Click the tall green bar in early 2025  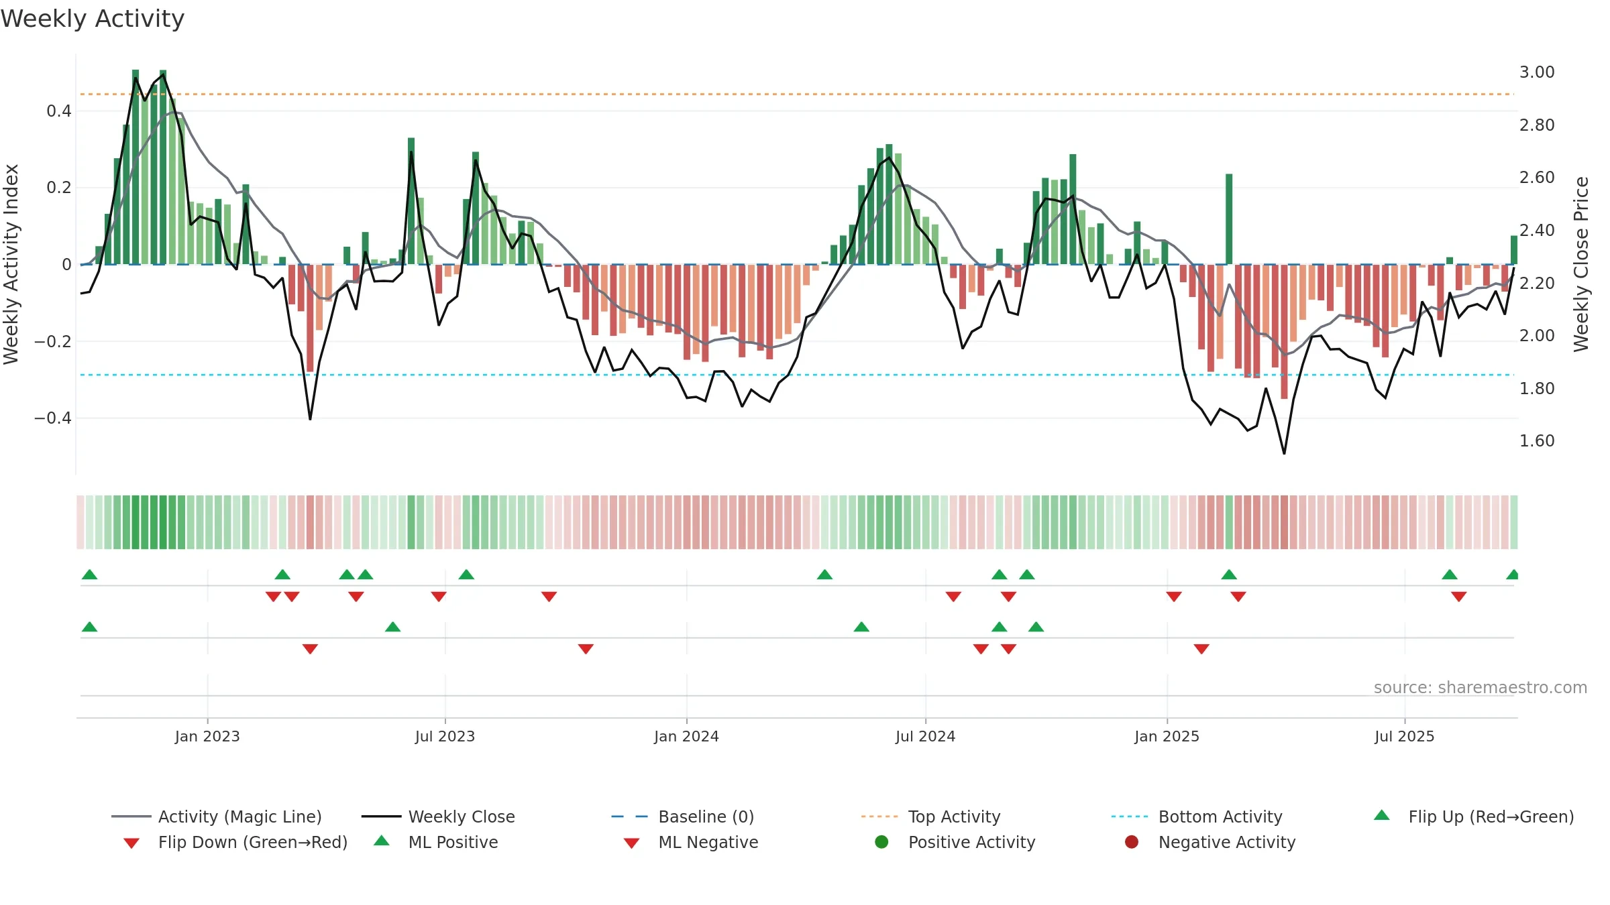pos(1229,219)
